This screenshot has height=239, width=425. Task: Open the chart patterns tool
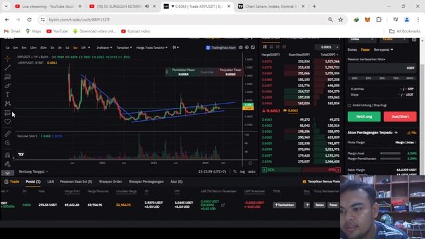[x=7, y=104]
